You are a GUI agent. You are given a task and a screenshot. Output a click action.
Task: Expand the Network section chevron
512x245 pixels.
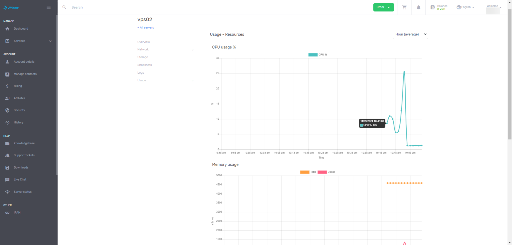point(192,50)
